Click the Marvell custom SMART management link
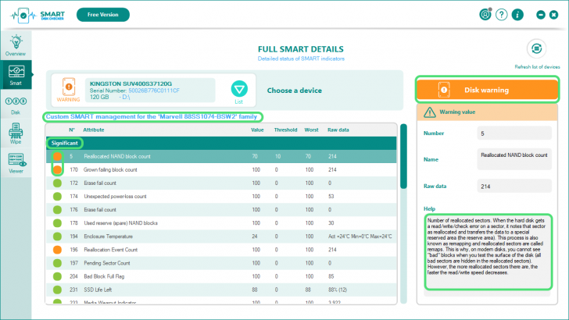569x320 pixels. (x=152, y=117)
